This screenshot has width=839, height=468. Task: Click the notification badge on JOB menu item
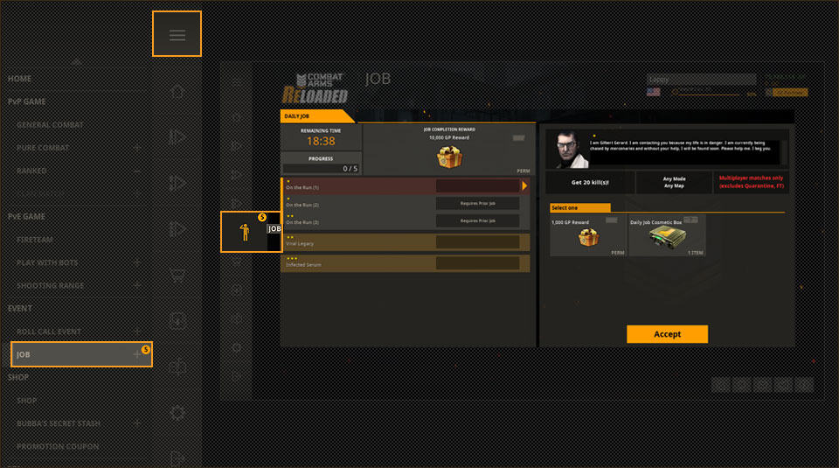[146, 349]
